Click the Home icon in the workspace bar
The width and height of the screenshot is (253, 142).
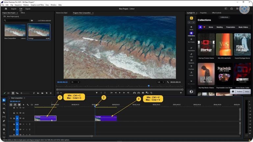[x=6, y=9]
